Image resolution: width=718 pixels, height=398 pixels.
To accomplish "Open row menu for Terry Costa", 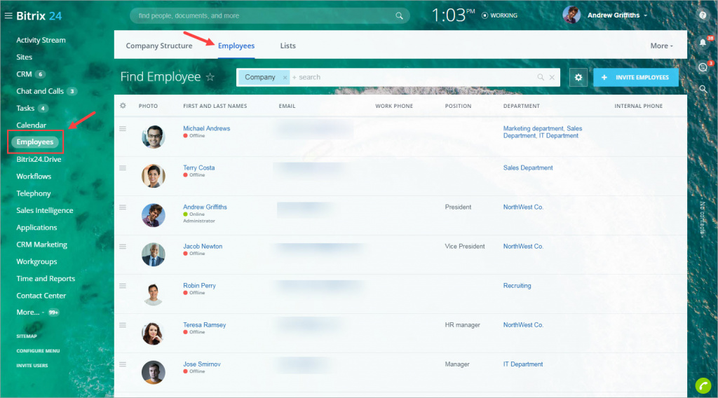I will [x=123, y=168].
